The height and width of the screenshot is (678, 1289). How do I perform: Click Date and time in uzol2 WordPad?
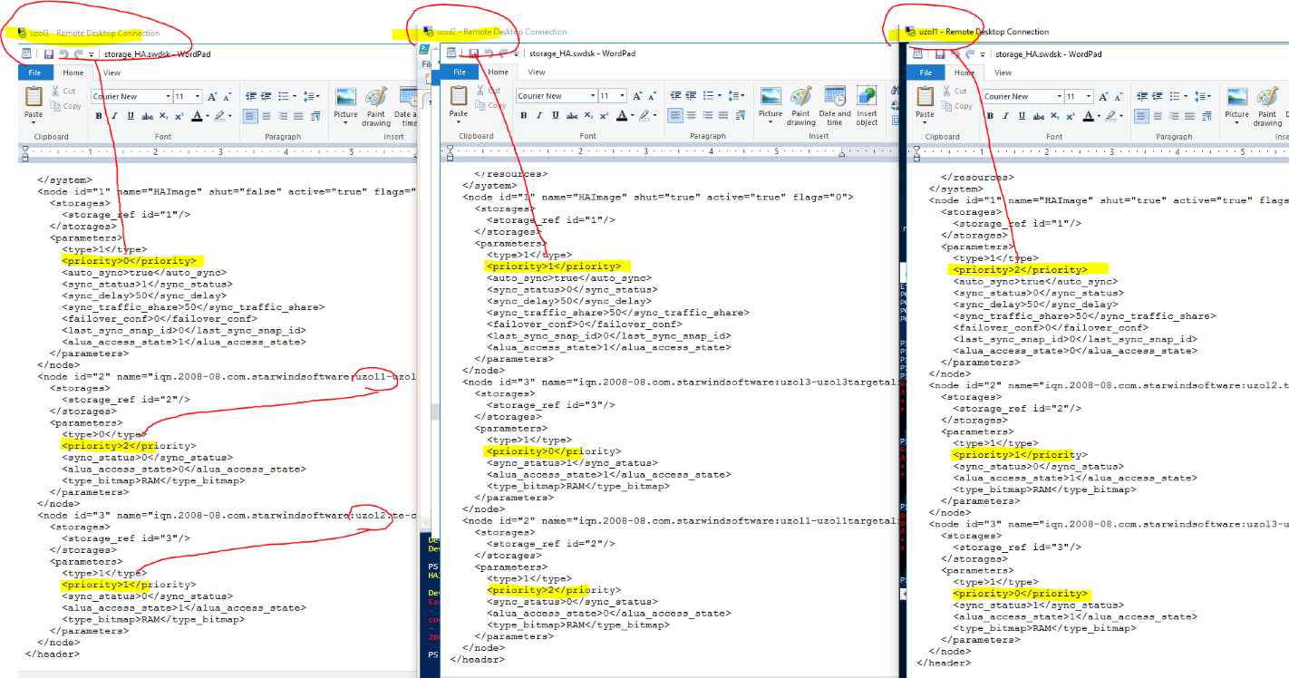click(x=835, y=106)
